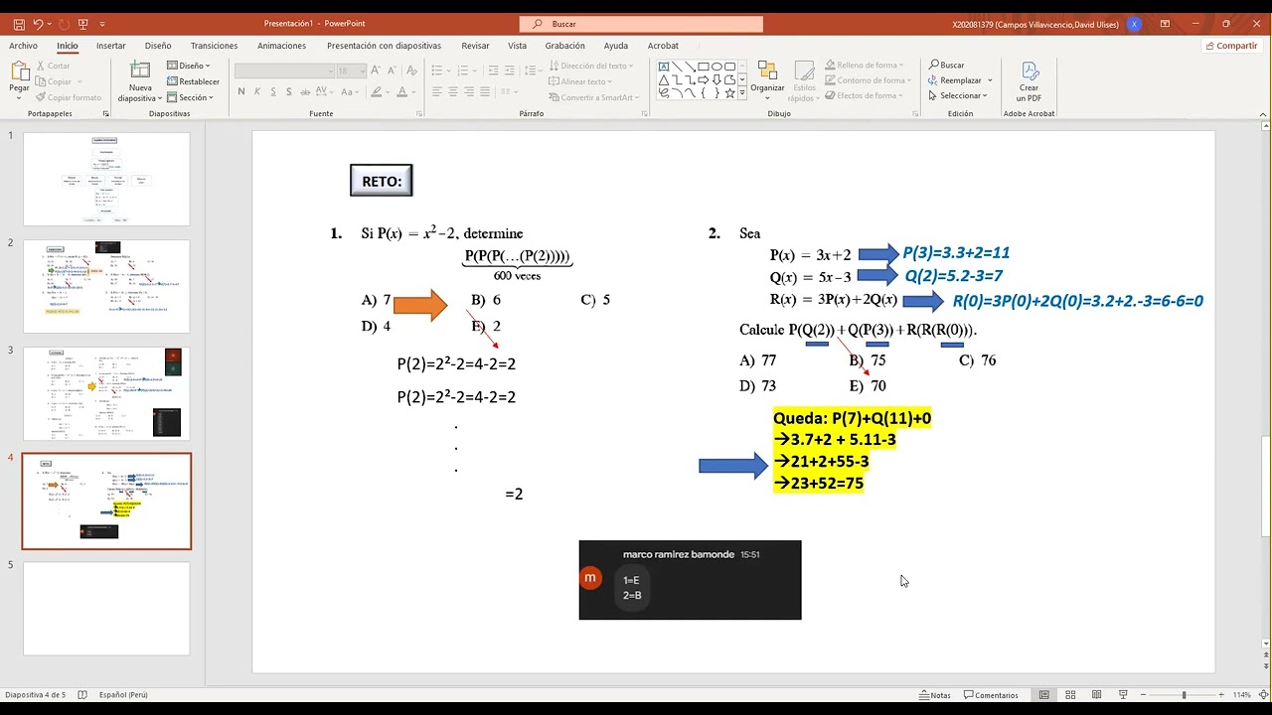Image resolution: width=1272 pixels, height=715 pixels.
Task: Switch to slide sorter view
Action: pos(1070,695)
